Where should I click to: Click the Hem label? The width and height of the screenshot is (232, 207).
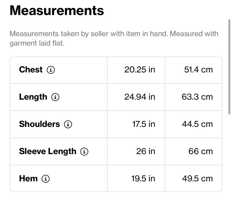point(28,179)
